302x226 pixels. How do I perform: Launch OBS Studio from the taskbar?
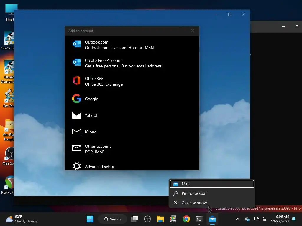(x=147, y=219)
